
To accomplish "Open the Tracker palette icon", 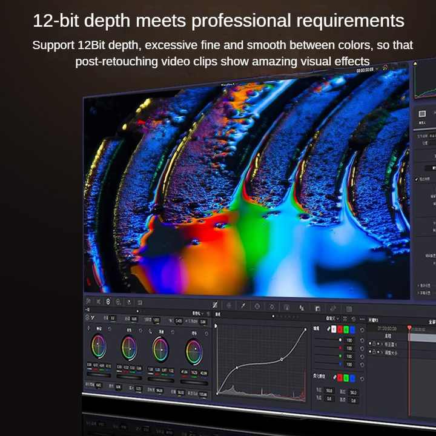I will pos(272,307).
